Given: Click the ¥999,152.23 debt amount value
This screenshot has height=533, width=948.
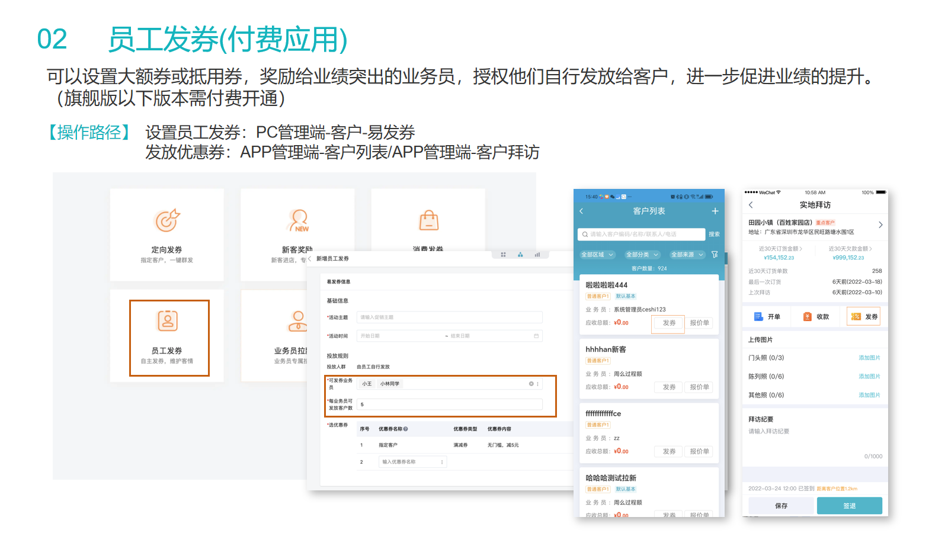Looking at the screenshot, I should (848, 258).
